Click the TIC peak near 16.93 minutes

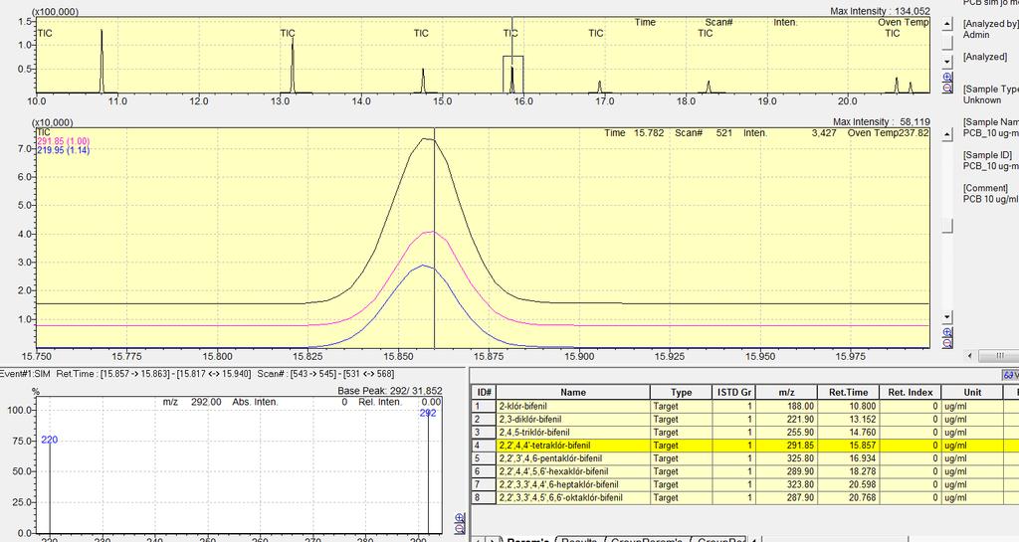point(600,87)
